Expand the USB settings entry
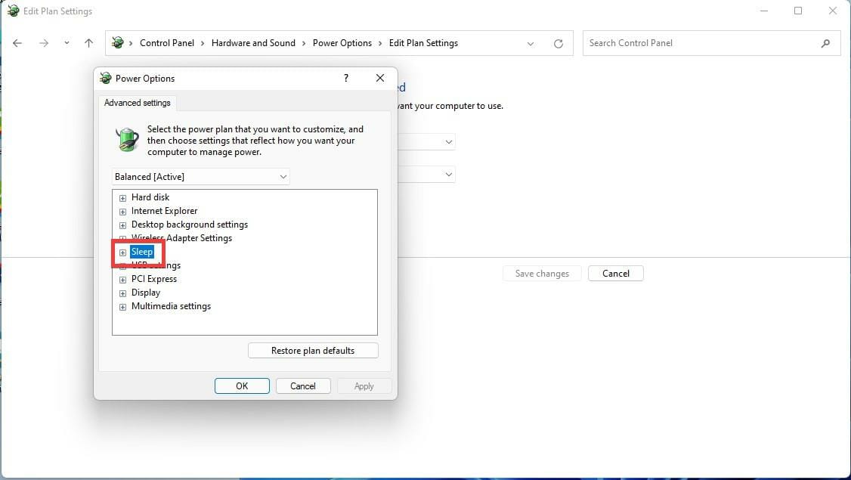851x480 pixels. 122,265
